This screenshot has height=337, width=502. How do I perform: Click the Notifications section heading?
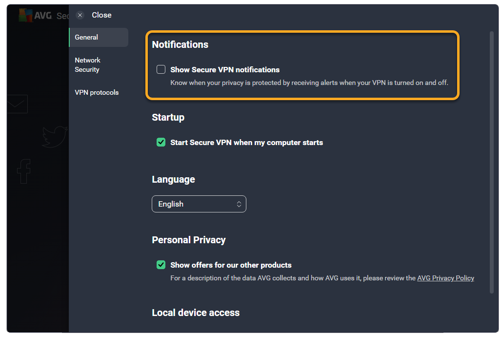180,44
